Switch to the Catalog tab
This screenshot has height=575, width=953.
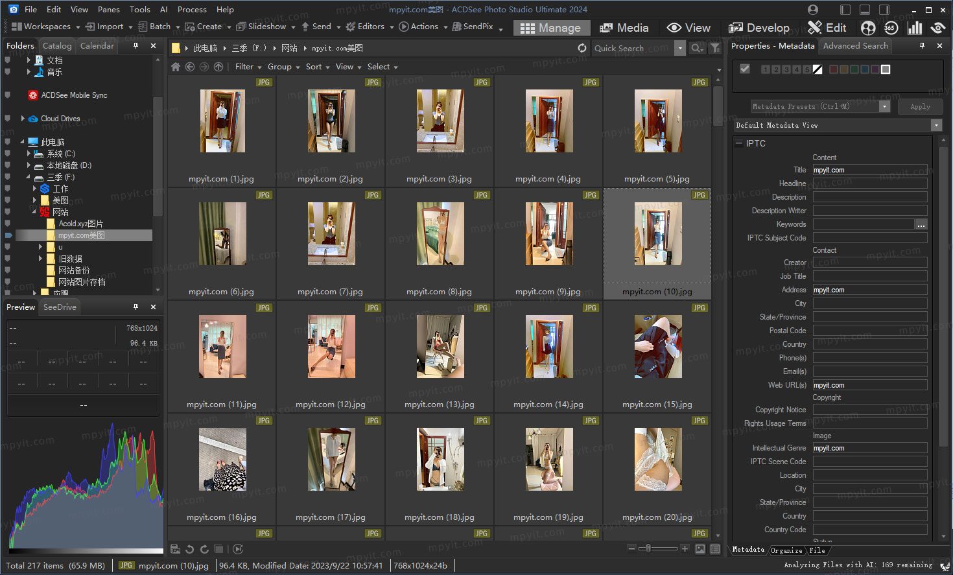(x=57, y=46)
